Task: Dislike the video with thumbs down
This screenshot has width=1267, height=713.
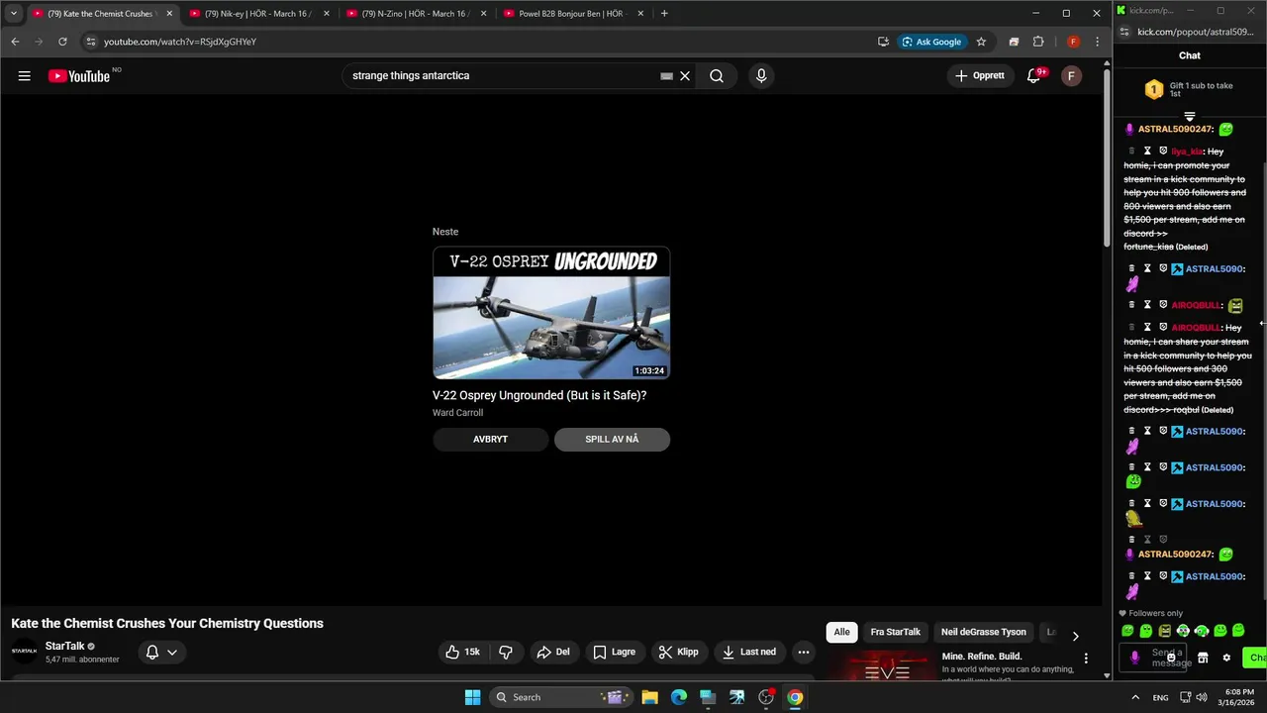Action: (506, 652)
